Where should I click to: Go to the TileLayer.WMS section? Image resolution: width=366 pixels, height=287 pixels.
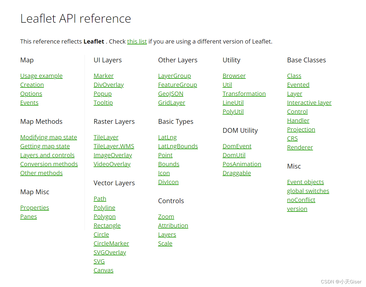114,146
